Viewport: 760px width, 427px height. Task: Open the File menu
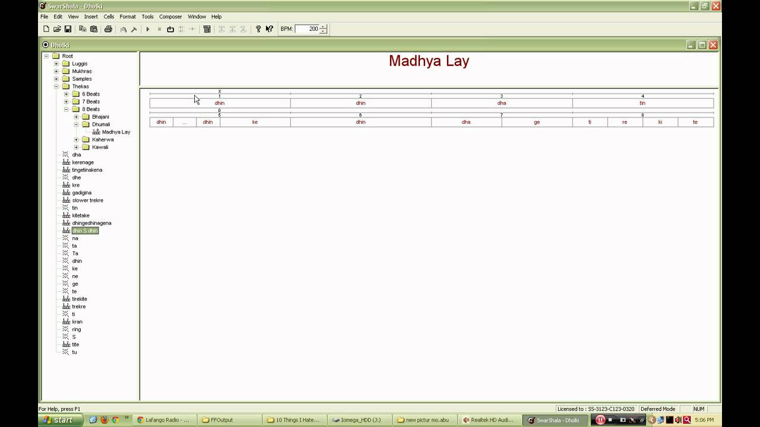point(45,17)
